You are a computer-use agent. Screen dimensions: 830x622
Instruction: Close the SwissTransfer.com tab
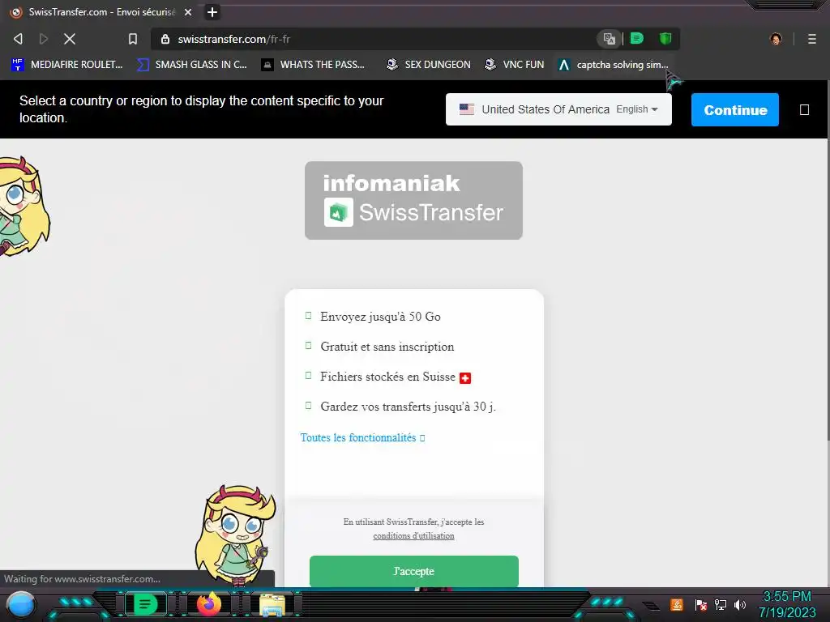(x=188, y=11)
